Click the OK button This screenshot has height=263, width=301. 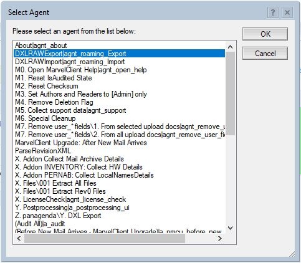pos(265,34)
